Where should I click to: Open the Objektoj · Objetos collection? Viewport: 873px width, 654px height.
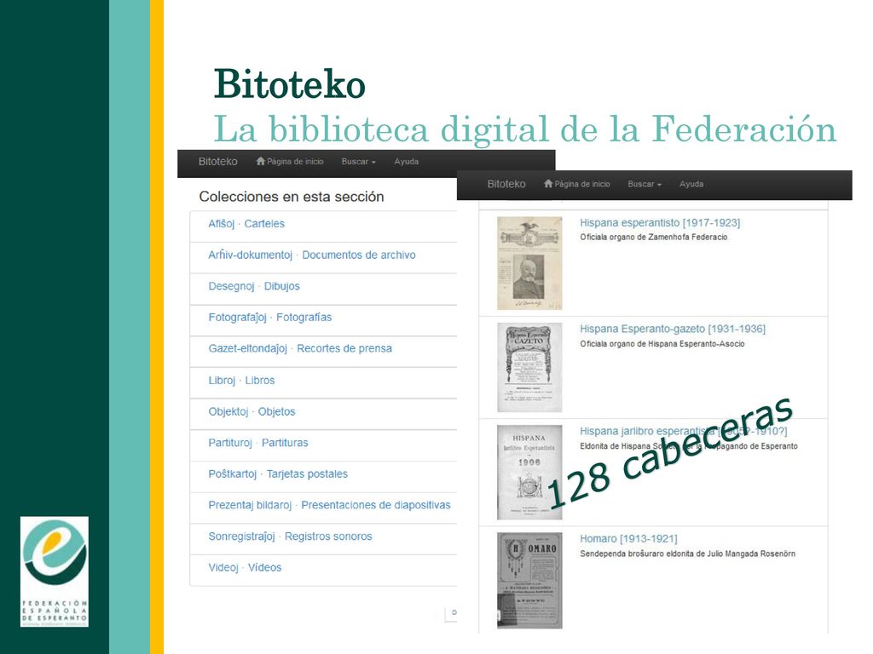coord(251,411)
